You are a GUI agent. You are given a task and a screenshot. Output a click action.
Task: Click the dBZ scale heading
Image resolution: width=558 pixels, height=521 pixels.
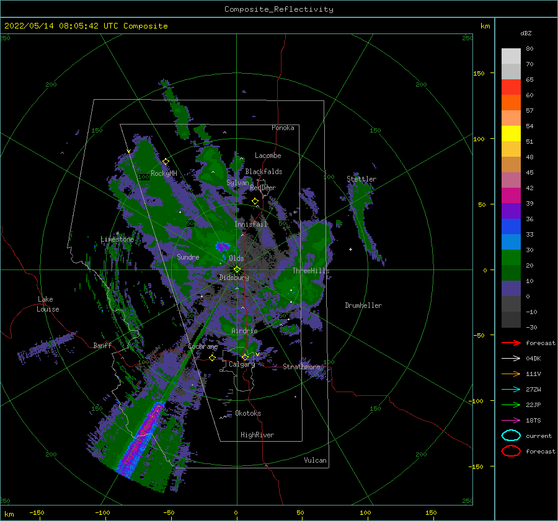click(526, 33)
